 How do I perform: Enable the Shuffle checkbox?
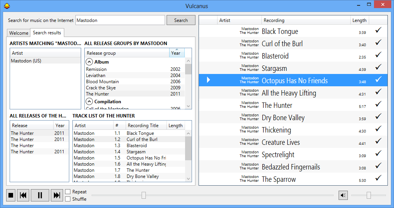(68, 199)
